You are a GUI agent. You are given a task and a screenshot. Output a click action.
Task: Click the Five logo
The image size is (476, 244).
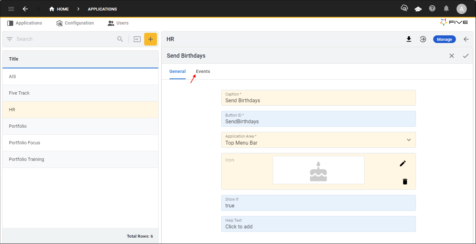[x=454, y=22]
